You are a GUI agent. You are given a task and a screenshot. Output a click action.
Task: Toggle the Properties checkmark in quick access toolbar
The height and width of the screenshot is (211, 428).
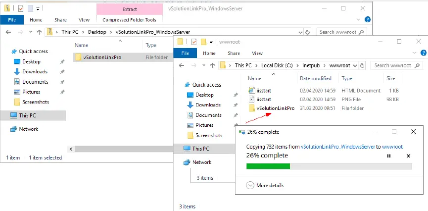[x=193, y=42]
